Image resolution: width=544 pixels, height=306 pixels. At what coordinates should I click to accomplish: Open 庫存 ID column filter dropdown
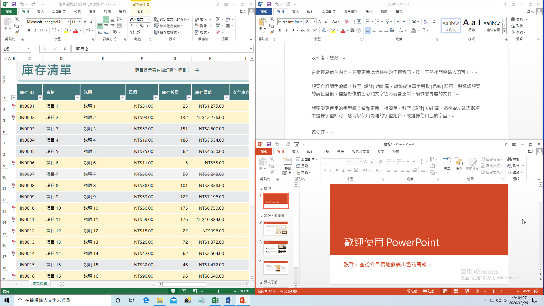(x=40, y=98)
